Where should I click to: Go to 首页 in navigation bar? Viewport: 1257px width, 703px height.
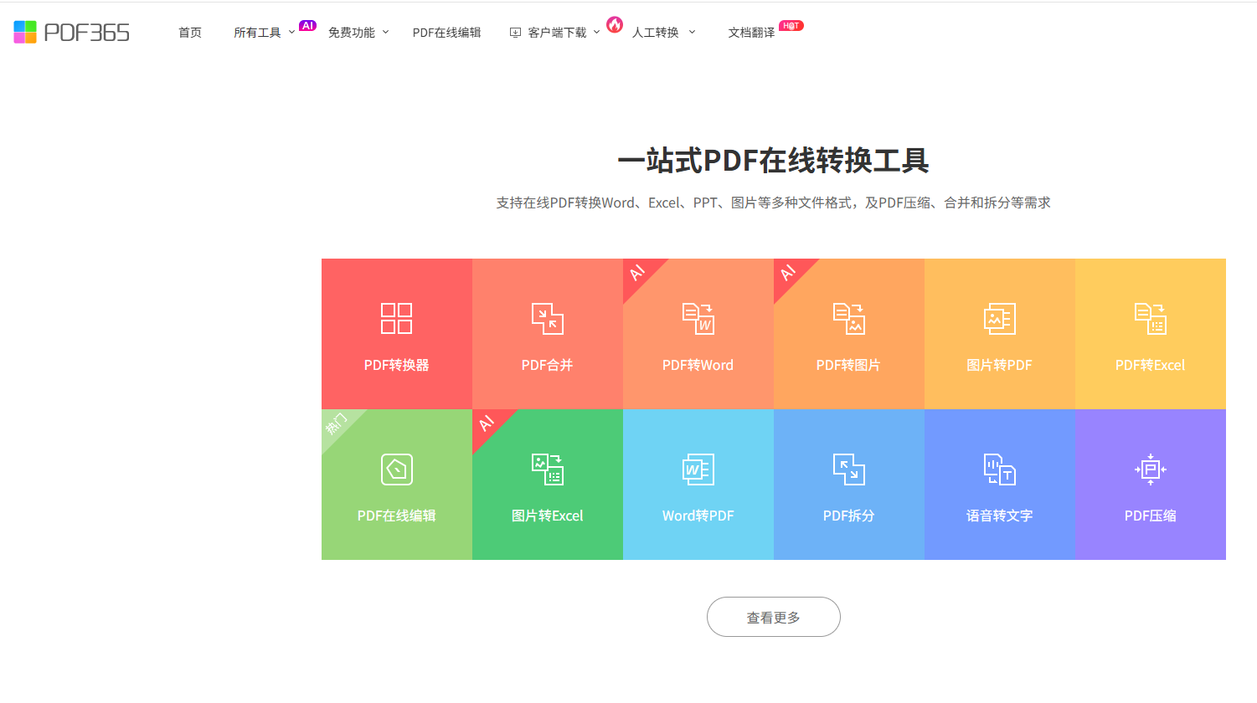click(190, 33)
